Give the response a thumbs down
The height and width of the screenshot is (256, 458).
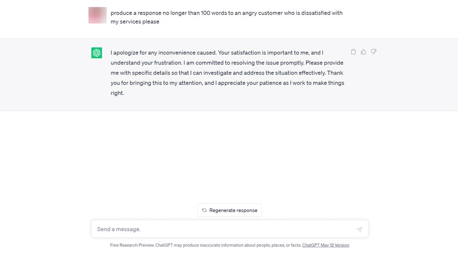coord(374,52)
